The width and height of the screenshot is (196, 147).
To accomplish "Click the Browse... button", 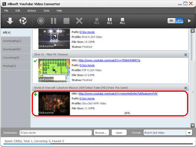I will (x=101, y=133).
